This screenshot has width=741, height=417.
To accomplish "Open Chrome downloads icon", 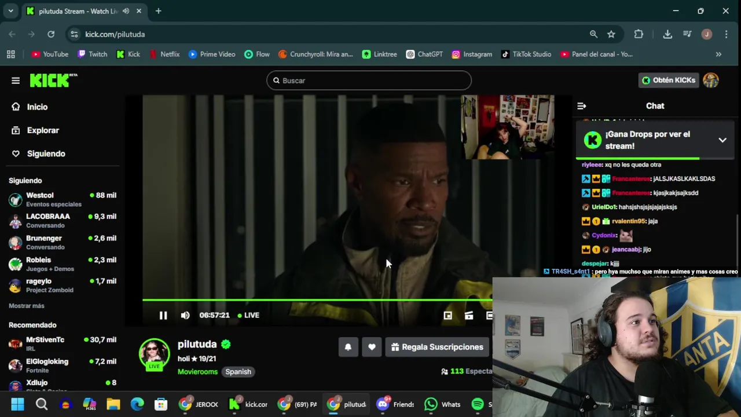I will pyautogui.click(x=667, y=34).
